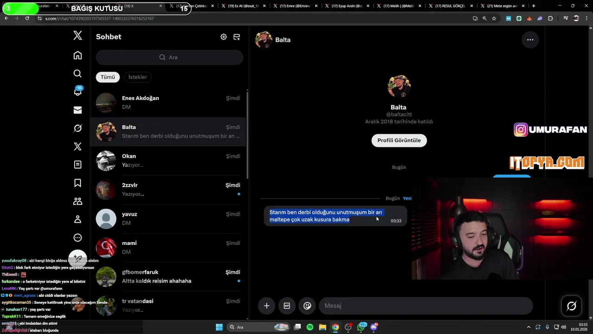
Task: Switch to Es At browser tab
Action: tap(243, 6)
